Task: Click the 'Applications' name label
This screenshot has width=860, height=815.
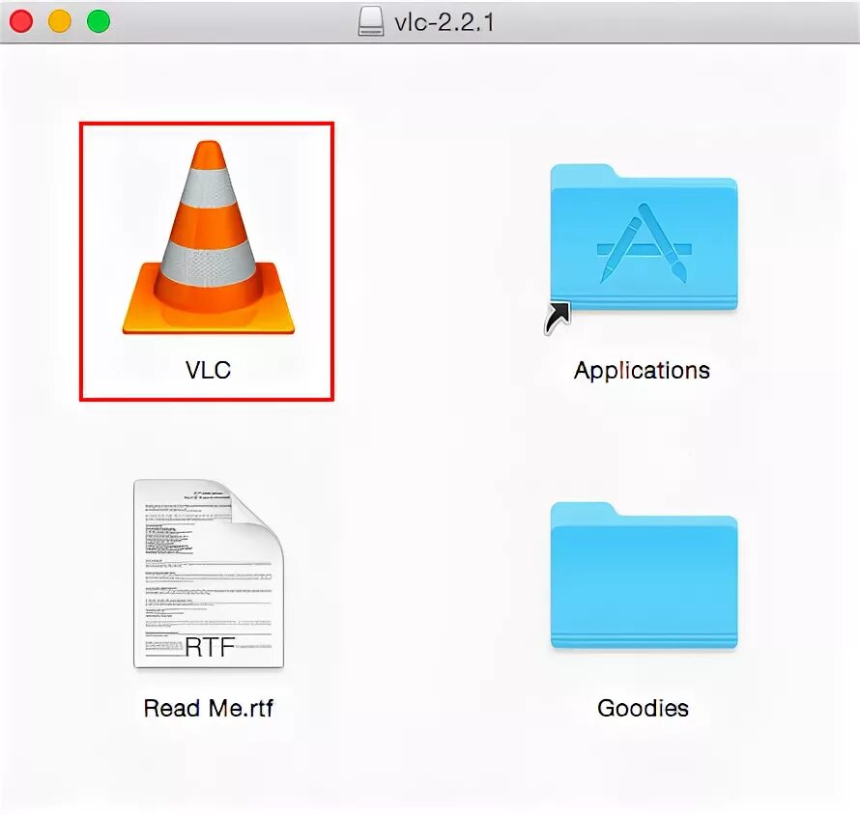Action: click(642, 371)
